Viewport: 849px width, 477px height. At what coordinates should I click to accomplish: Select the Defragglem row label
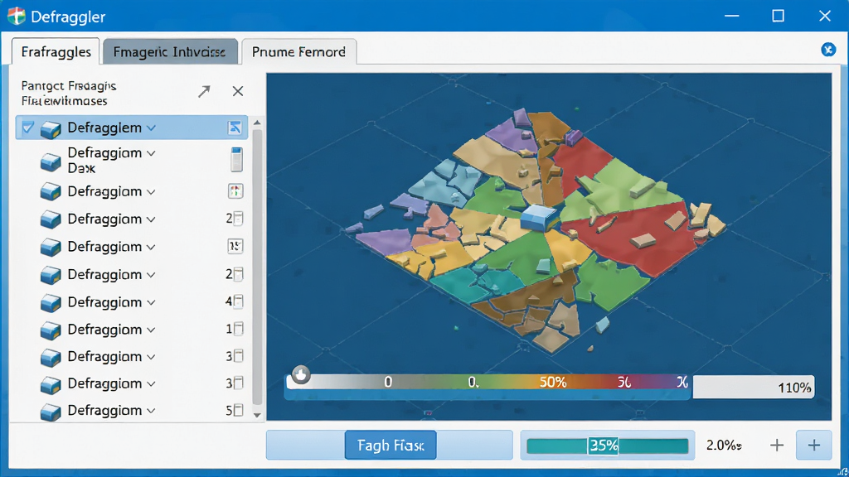tap(104, 128)
